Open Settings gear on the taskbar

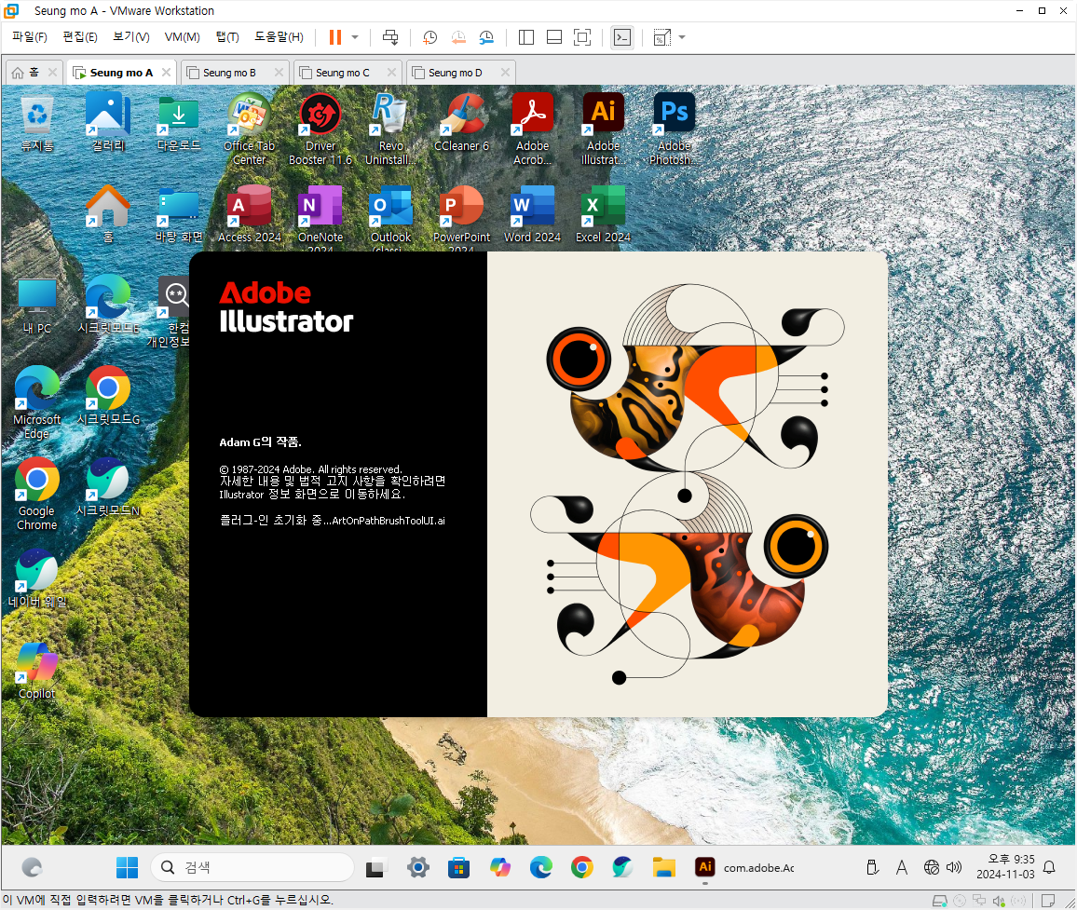pos(417,867)
